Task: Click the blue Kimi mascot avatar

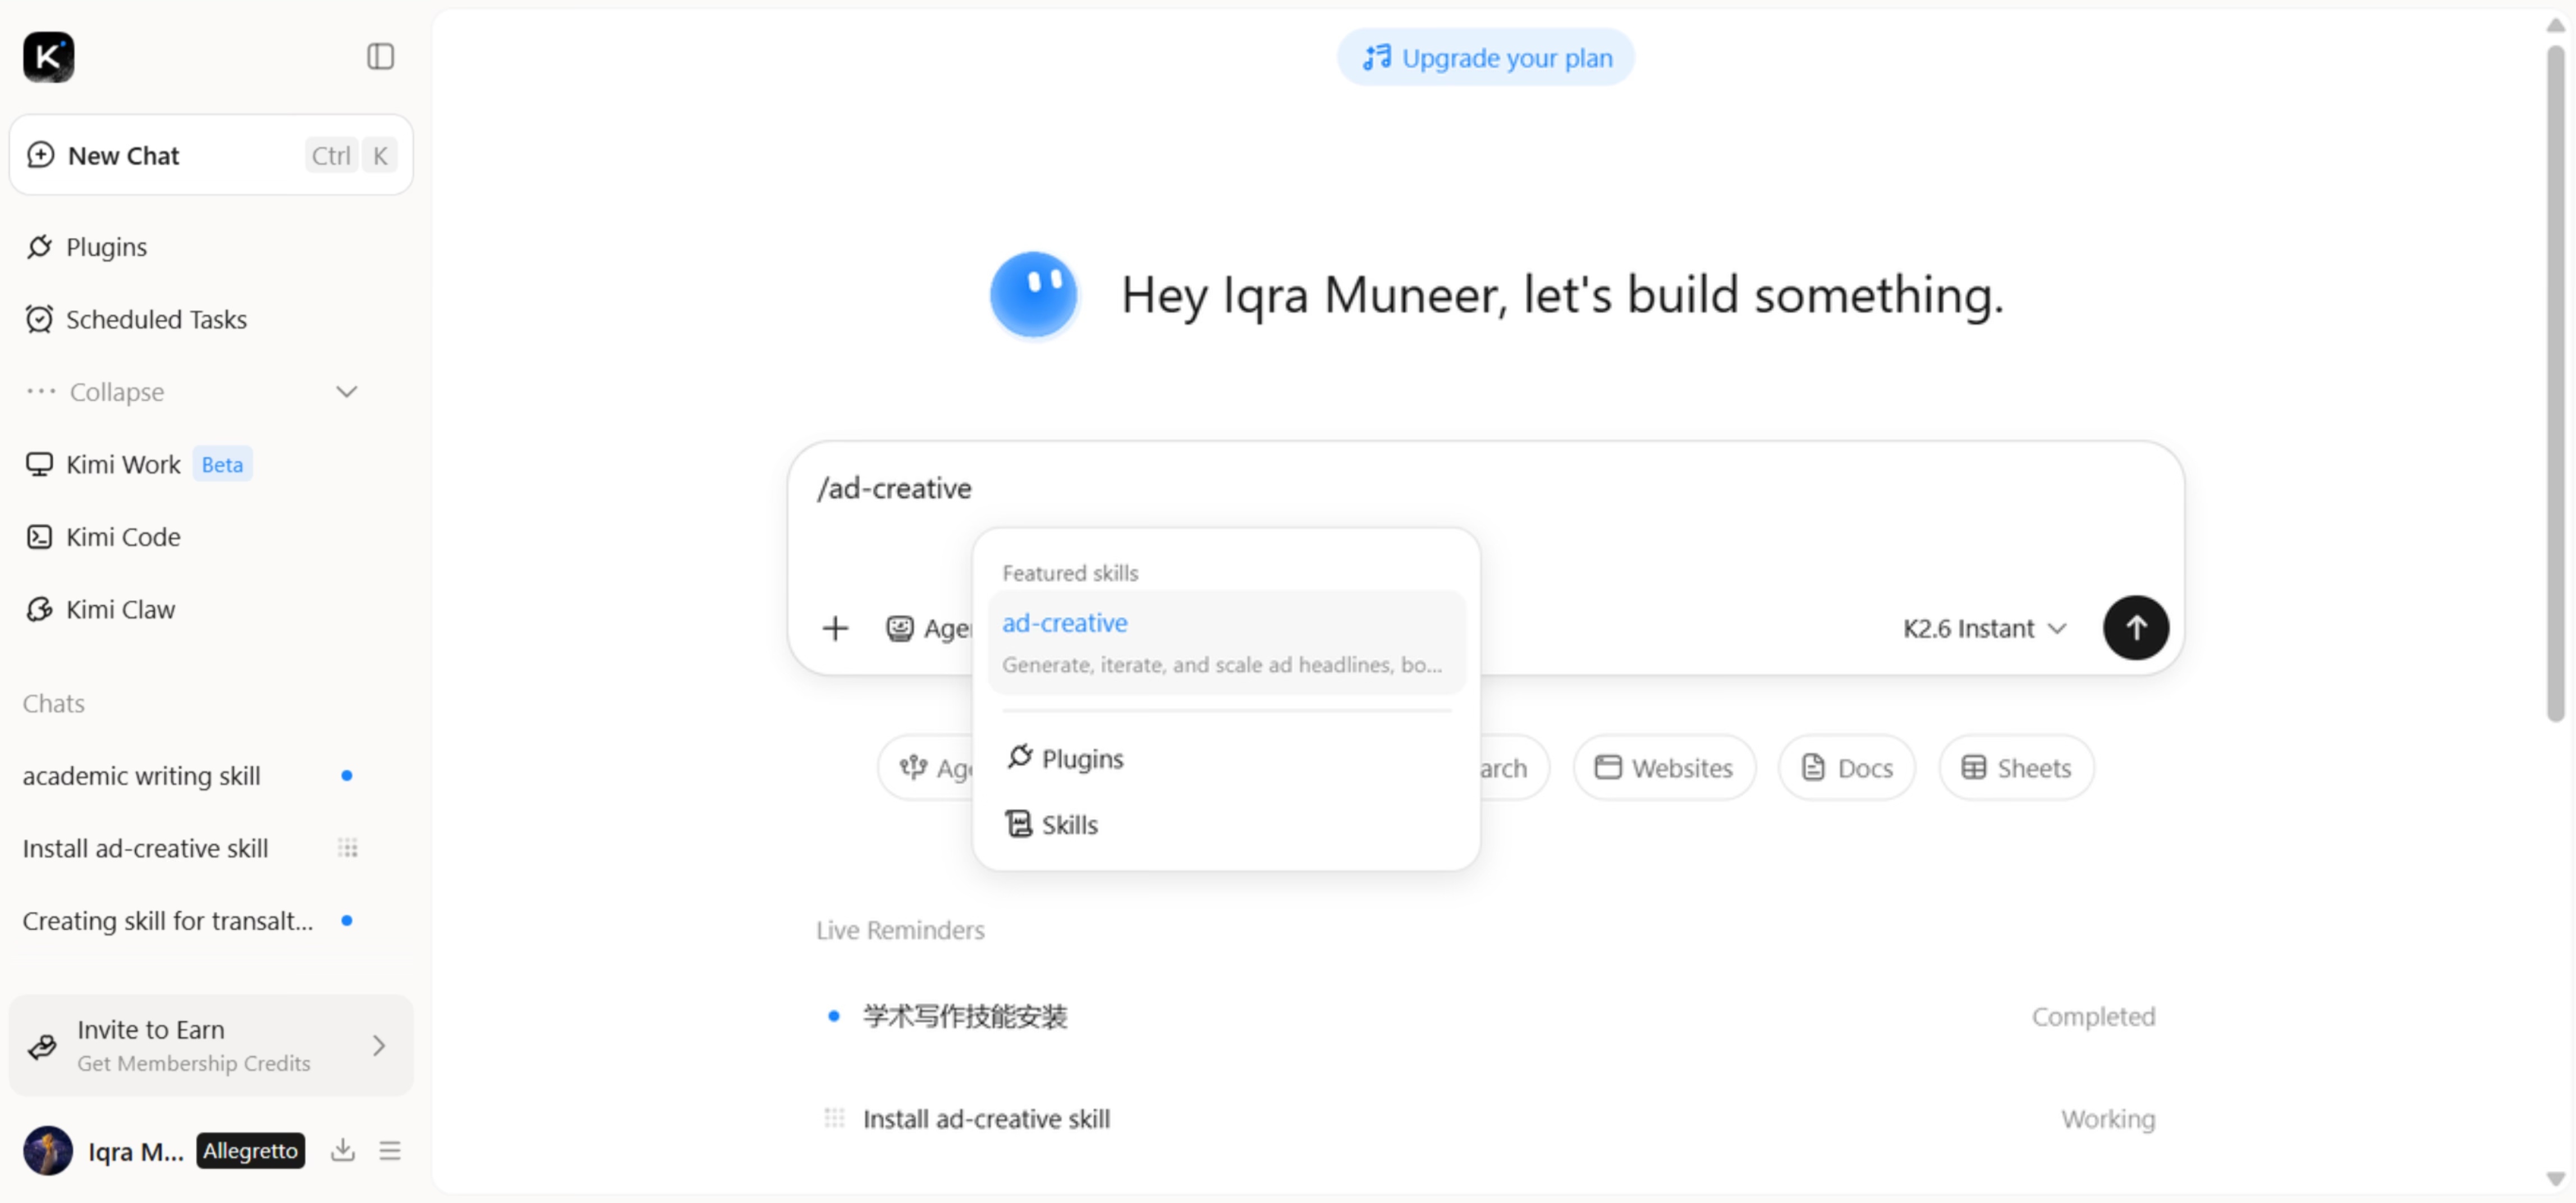Action: (x=1033, y=295)
